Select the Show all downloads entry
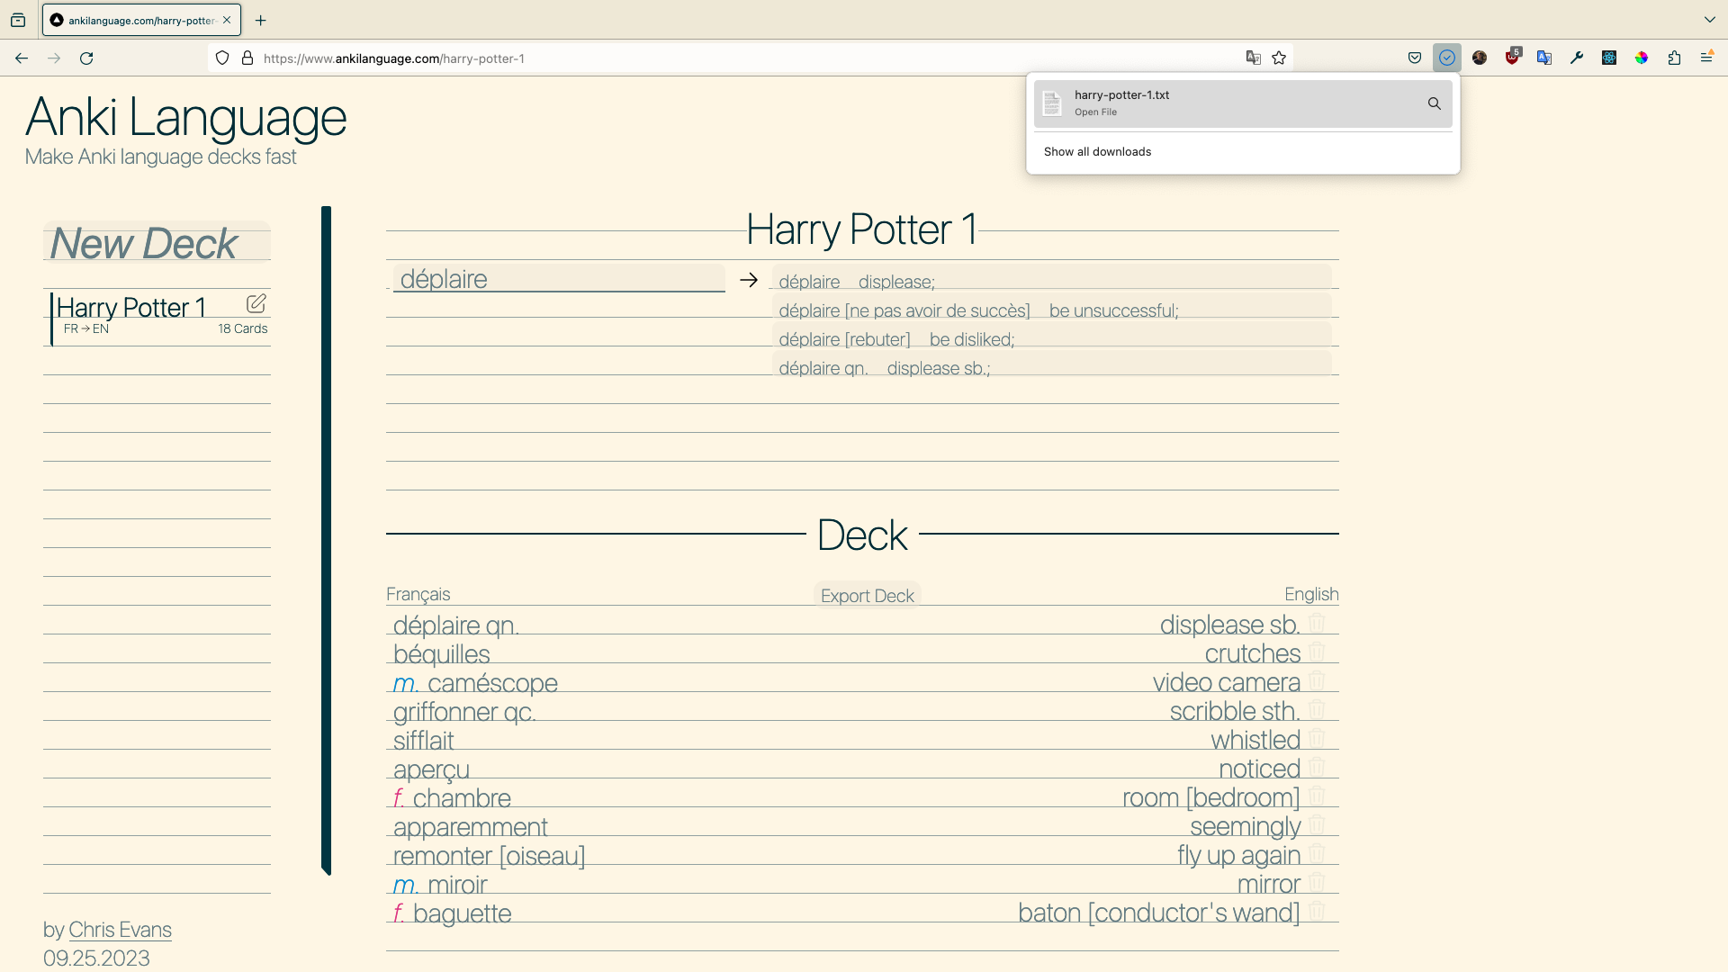1728x972 pixels. [1097, 151]
